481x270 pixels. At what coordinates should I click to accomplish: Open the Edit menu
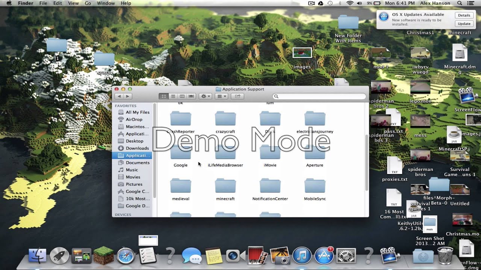click(x=57, y=3)
